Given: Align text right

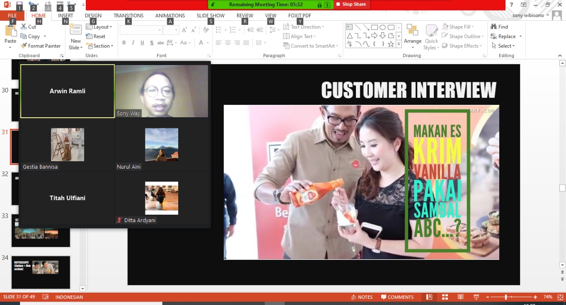Looking at the screenshot, I should [237, 43].
